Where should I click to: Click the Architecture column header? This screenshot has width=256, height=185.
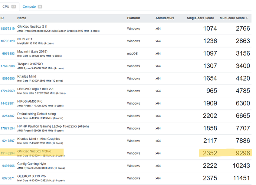click(165, 18)
